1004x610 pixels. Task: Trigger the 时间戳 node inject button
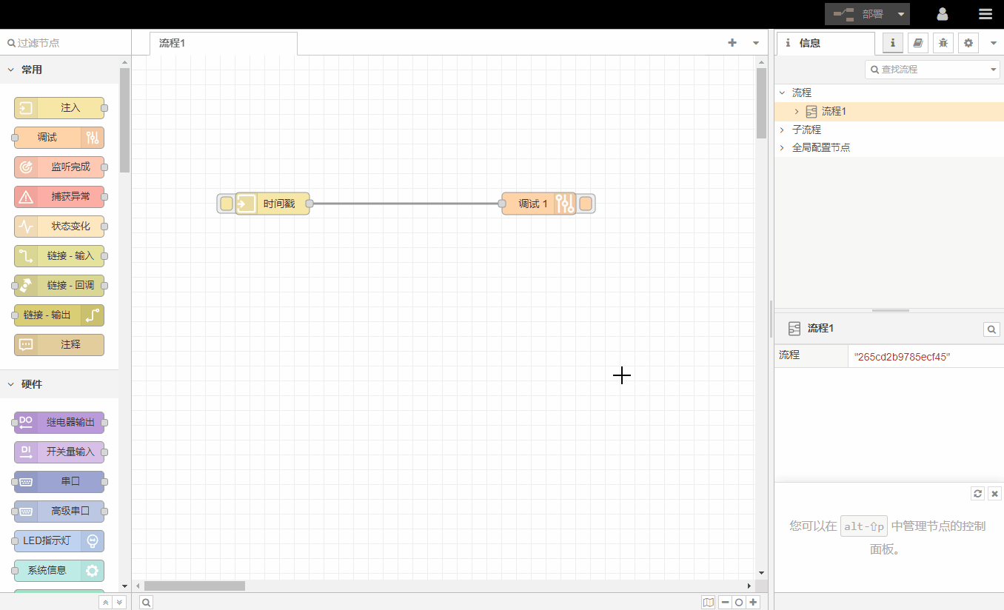(227, 204)
